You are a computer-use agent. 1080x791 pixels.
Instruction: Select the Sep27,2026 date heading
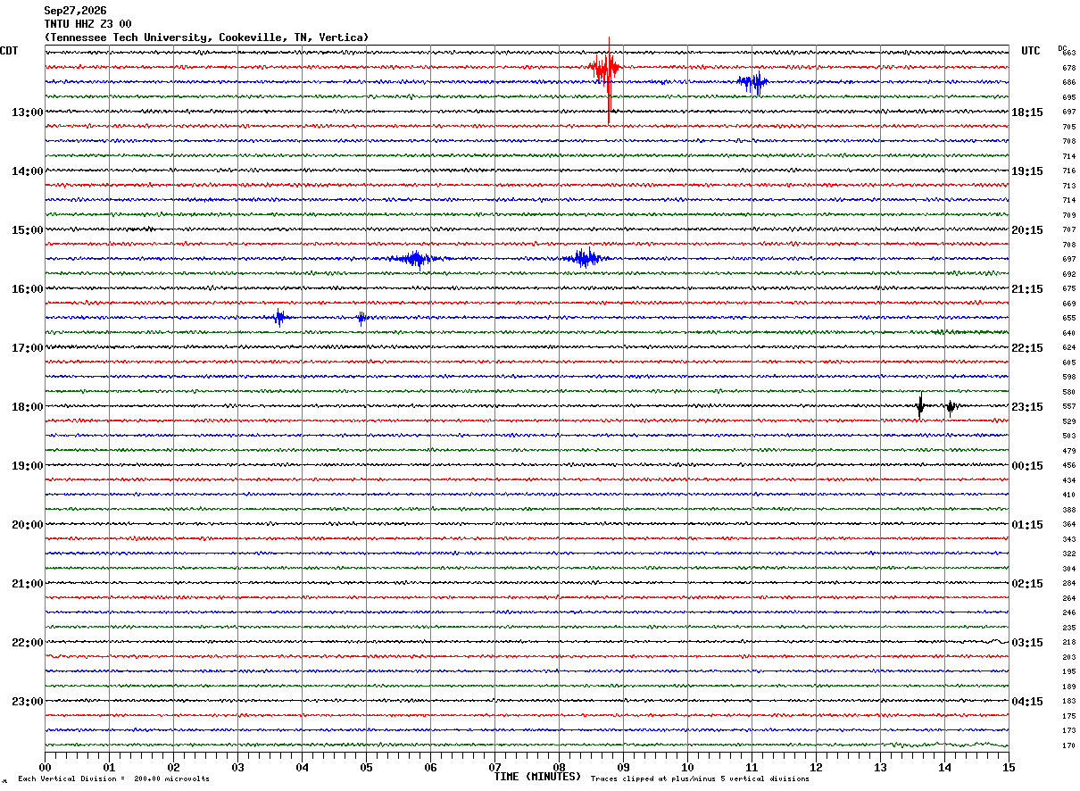click(75, 11)
